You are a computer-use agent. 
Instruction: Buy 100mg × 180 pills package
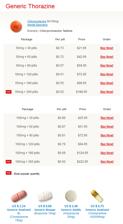pos(107,153)
